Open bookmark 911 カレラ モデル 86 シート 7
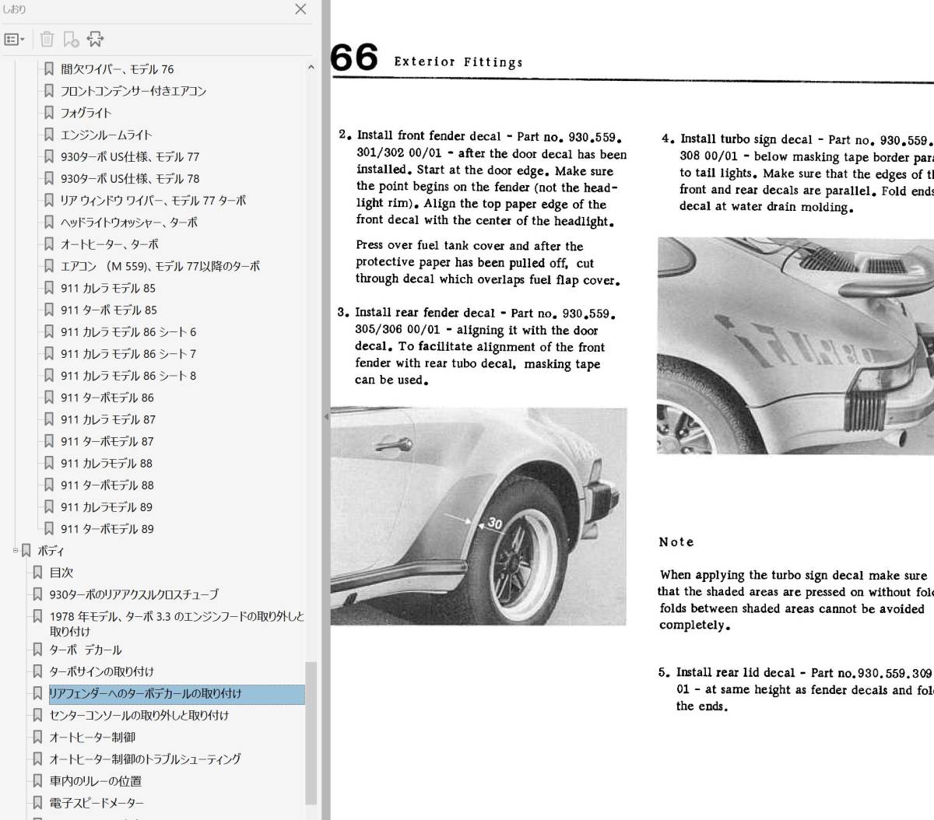This screenshot has width=934, height=820. pos(128,353)
